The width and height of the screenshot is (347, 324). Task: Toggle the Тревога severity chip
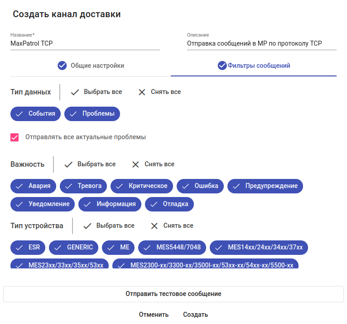tap(83, 186)
